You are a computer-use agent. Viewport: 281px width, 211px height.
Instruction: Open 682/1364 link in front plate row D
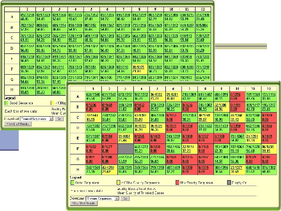(125, 126)
